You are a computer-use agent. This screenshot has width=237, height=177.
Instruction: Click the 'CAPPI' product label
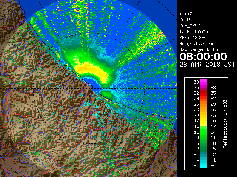point(186,20)
